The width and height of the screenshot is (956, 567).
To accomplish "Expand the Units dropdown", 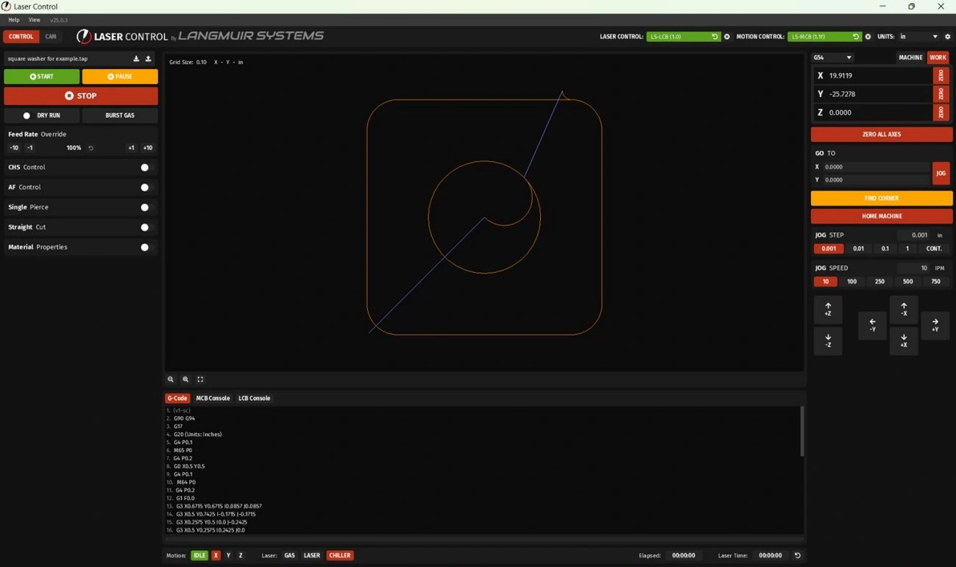I will pos(918,37).
